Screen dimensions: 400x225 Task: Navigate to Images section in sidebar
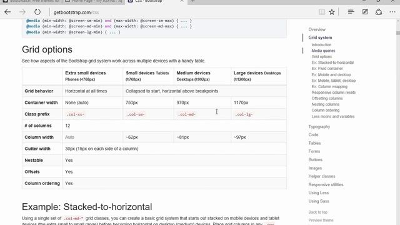315,168
